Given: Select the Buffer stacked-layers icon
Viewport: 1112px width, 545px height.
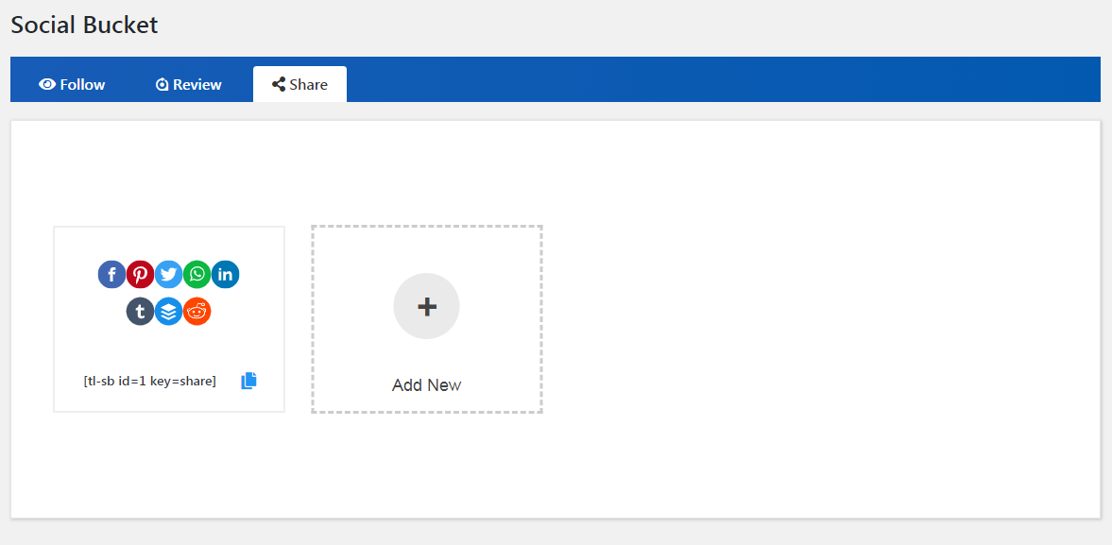Looking at the screenshot, I should coord(168,311).
